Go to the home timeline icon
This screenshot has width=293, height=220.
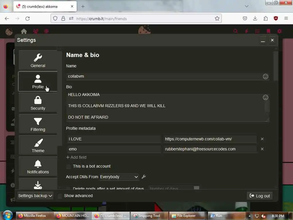point(24,31)
